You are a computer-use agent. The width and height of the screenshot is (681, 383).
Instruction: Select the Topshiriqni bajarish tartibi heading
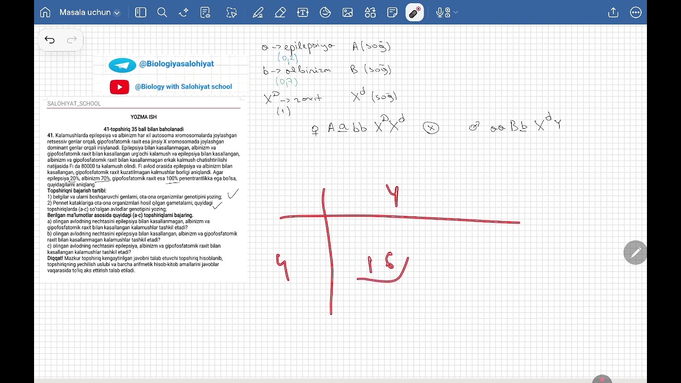pos(77,190)
